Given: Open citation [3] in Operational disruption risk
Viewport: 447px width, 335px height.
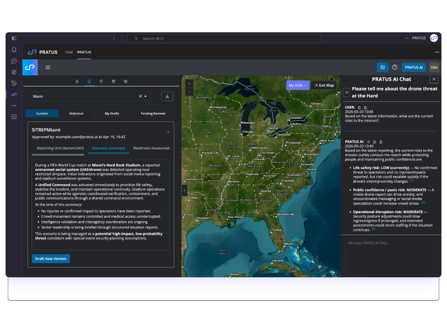Looking at the screenshot, I should [x=373, y=229].
